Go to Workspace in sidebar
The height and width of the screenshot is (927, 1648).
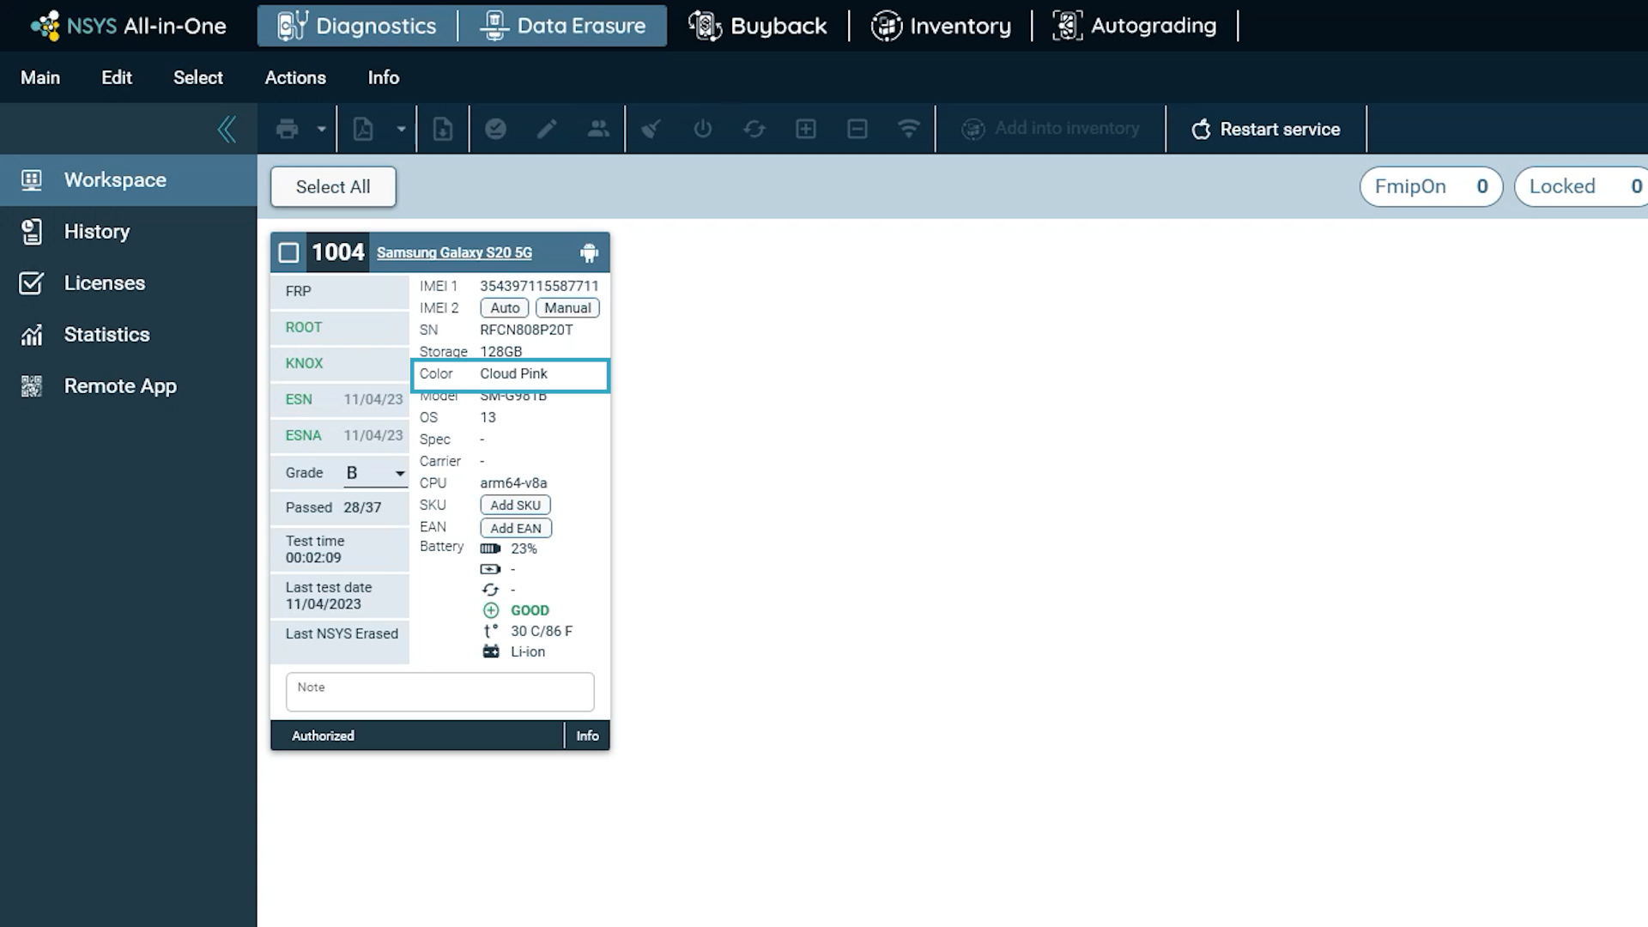pyautogui.click(x=129, y=180)
